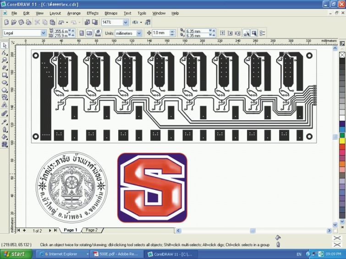
Task: Go to first page navigation button
Action: tap(18, 230)
